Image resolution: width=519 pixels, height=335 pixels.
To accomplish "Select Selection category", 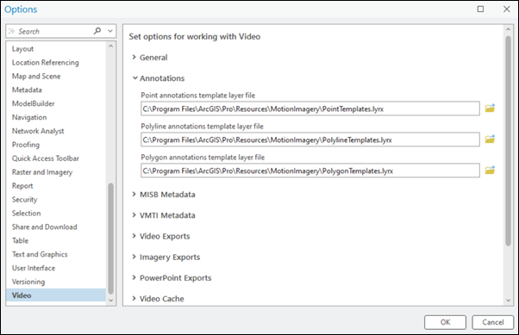I will 56,213.
